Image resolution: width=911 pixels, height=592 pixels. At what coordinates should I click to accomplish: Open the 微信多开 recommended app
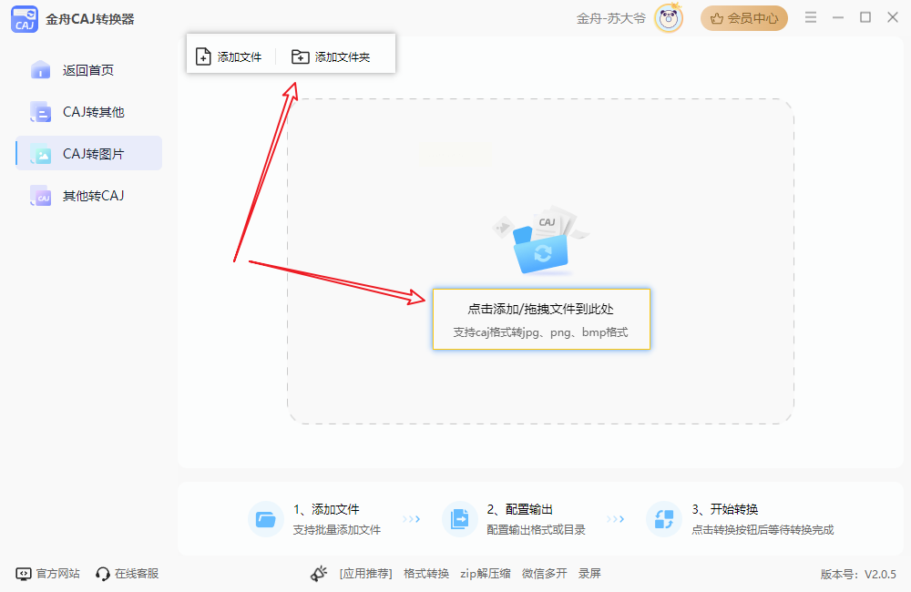[x=545, y=574]
